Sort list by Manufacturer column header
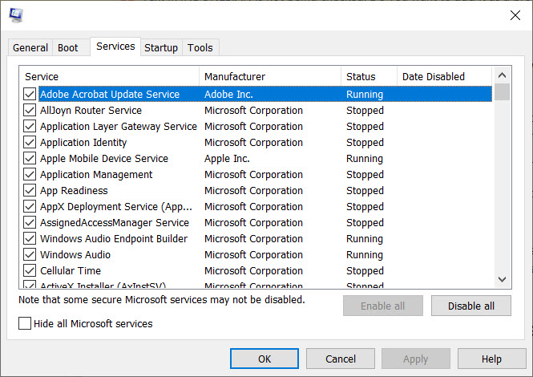533x377 pixels. click(270, 76)
